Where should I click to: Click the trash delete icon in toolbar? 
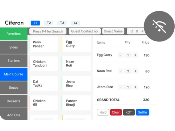click(137, 31)
